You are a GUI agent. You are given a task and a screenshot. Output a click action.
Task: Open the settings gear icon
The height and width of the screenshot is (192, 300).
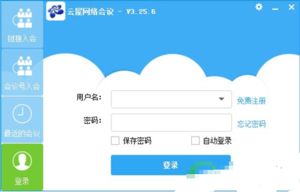pos(259,7)
